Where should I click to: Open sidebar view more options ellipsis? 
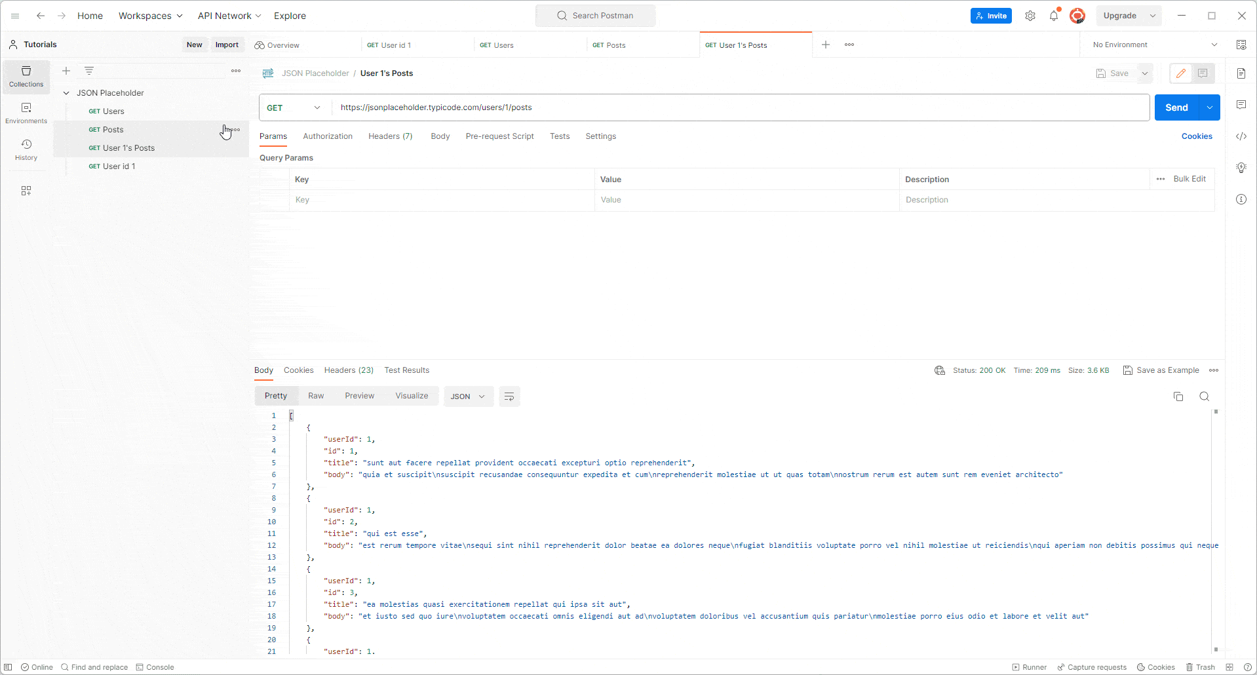236,71
